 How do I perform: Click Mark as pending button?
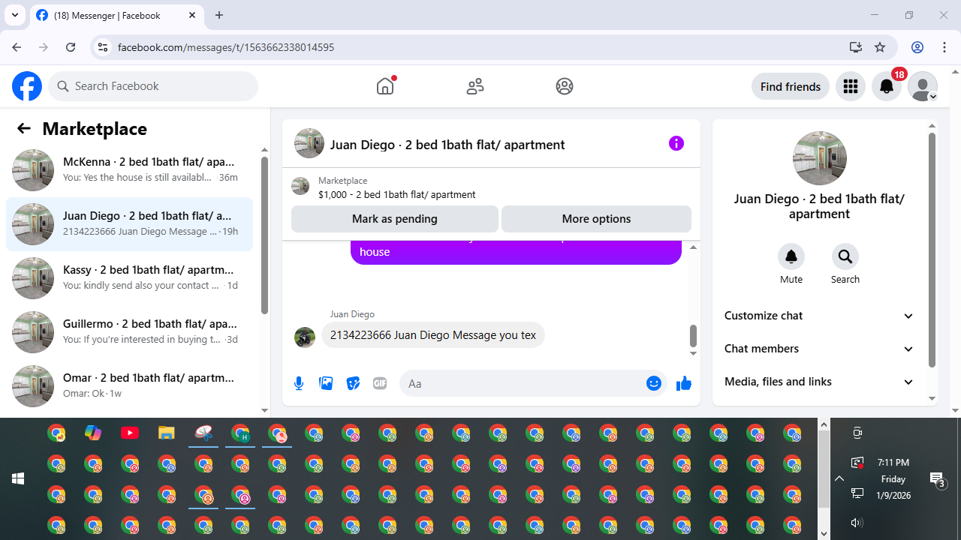[x=394, y=219]
